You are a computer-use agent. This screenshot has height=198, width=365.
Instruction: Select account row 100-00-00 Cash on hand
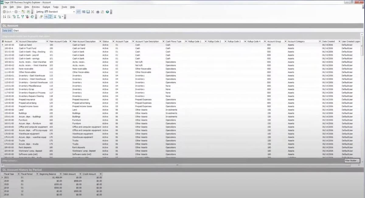click(181, 45)
